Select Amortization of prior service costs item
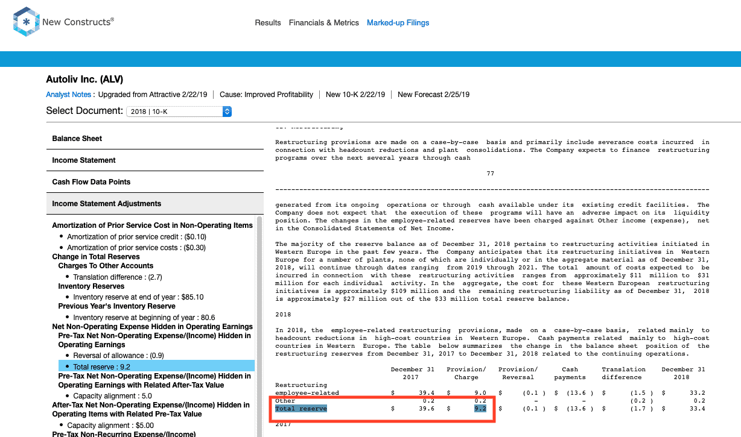This screenshot has width=741, height=437. [x=136, y=248]
